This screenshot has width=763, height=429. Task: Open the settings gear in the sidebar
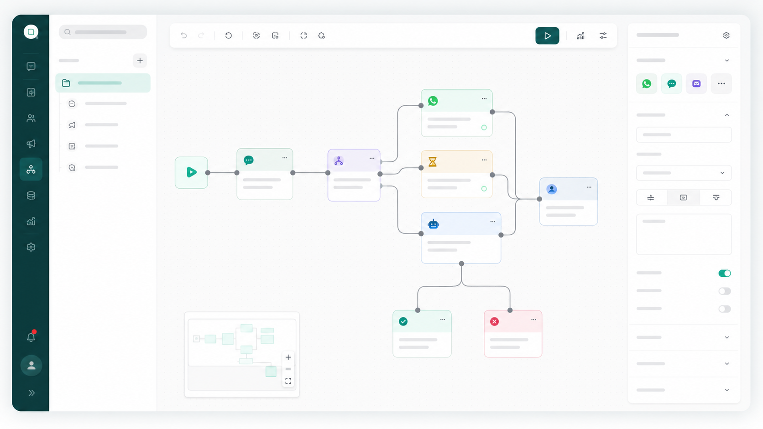(31, 247)
